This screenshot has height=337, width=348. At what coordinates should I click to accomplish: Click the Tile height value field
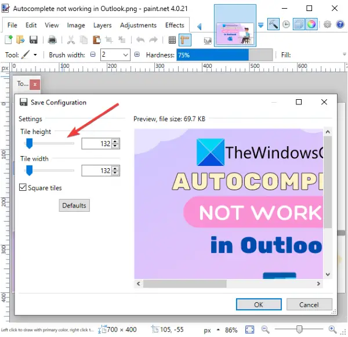(96, 144)
